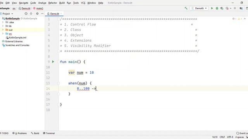Start debugging DemoKt with bug icon

pyautogui.click(x=217, y=8)
